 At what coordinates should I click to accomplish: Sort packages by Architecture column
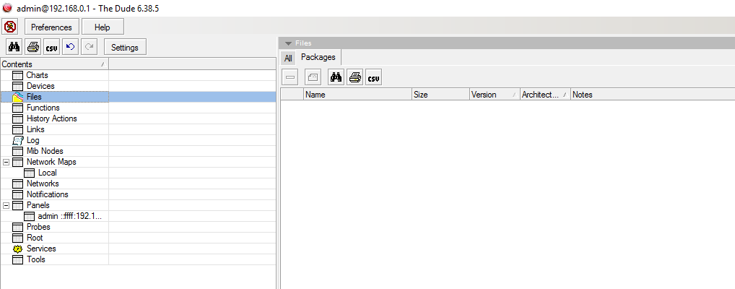546,95
